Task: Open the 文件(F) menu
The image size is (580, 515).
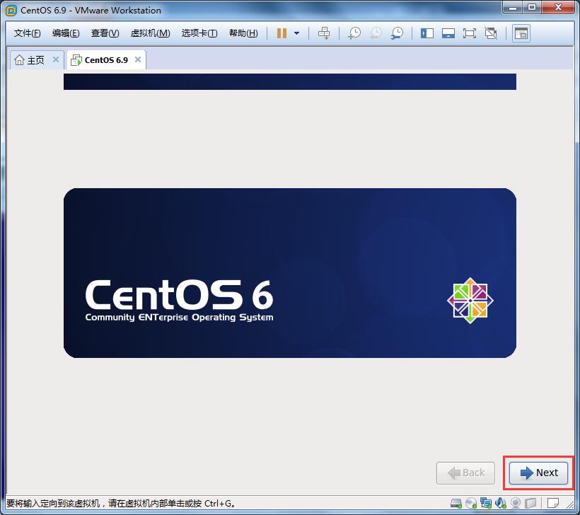Action: [x=27, y=33]
